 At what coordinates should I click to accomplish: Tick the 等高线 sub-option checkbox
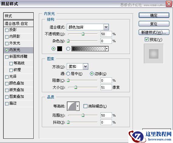(x=11, y=63)
